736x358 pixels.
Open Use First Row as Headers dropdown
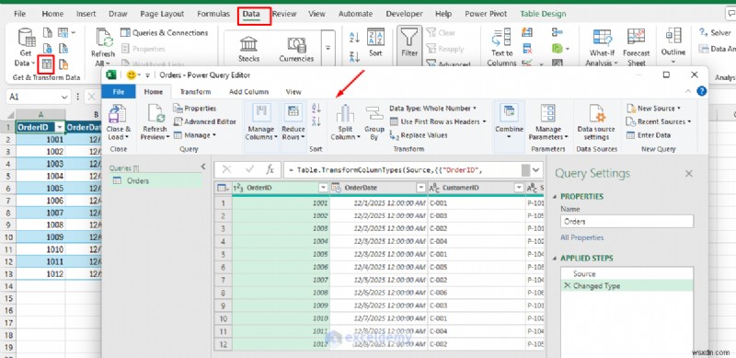(438, 121)
